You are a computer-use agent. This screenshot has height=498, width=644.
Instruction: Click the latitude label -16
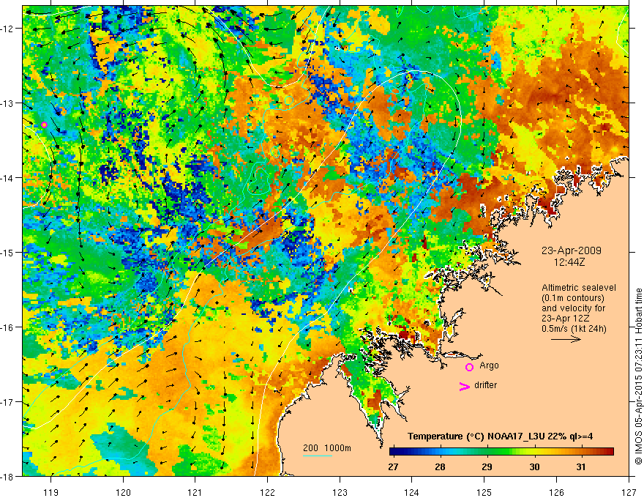click(x=7, y=327)
